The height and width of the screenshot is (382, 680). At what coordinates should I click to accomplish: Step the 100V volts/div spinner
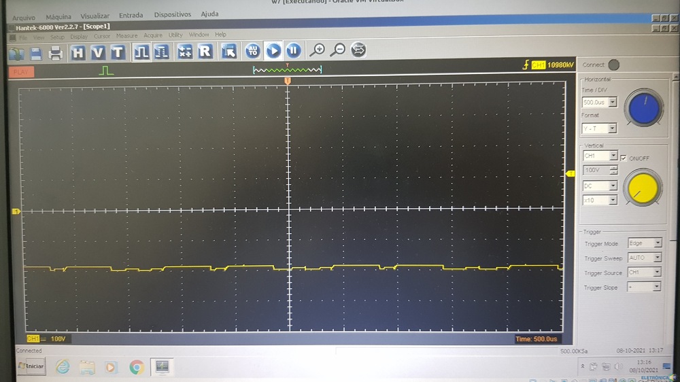pos(613,170)
